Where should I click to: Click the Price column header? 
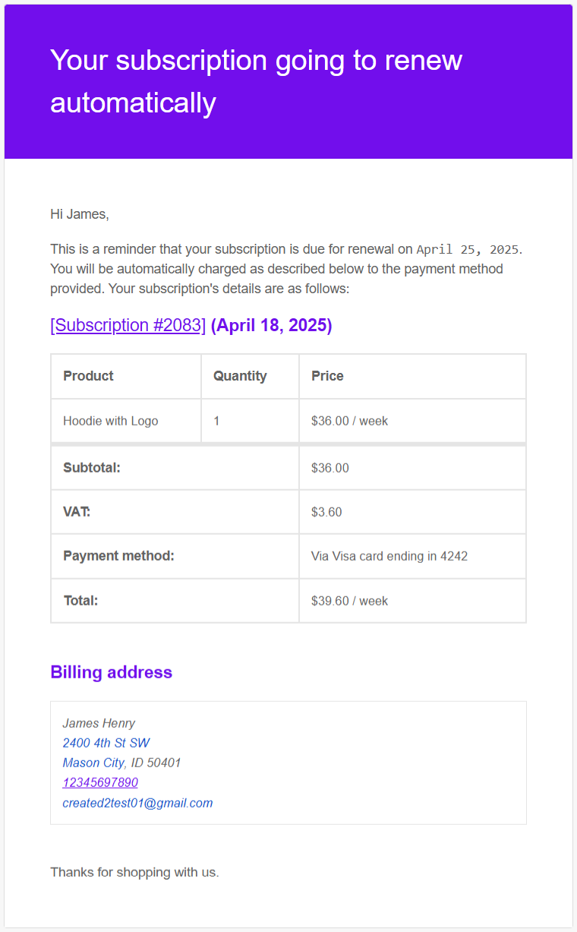[327, 376]
